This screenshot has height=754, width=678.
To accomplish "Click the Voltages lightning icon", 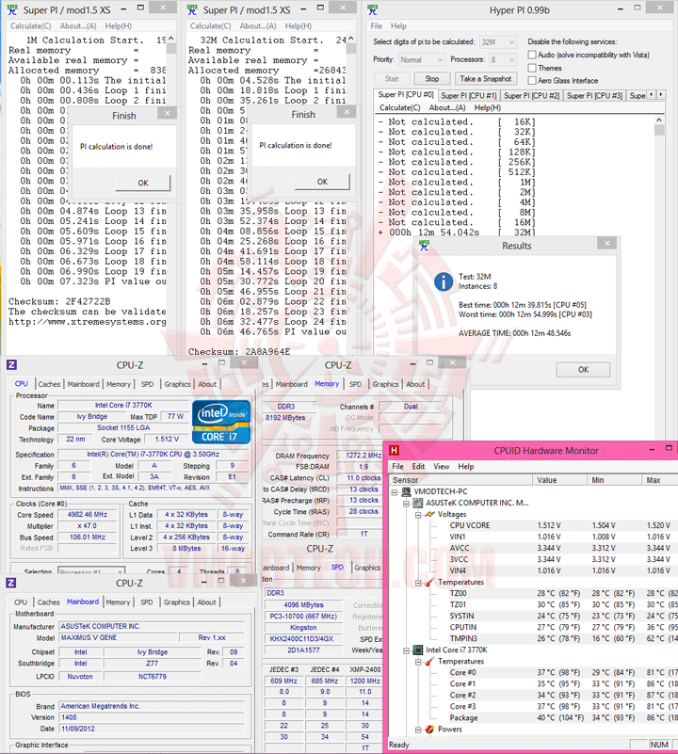I will [x=429, y=514].
